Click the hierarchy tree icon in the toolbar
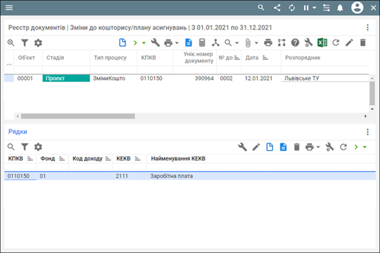The image size is (380, 253). tap(215, 43)
